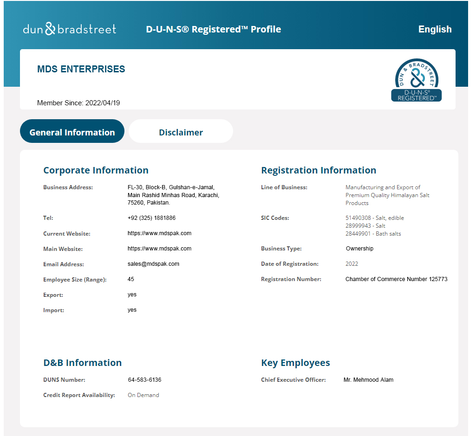Click the D-U-N-S Registered seal badge
Screen dimensions: 476x436
[x=416, y=80]
